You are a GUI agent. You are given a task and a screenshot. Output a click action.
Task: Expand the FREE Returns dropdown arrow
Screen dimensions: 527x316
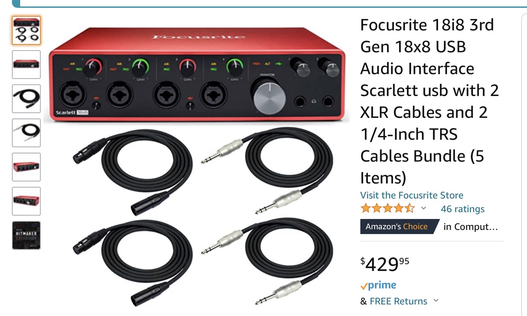click(x=436, y=301)
